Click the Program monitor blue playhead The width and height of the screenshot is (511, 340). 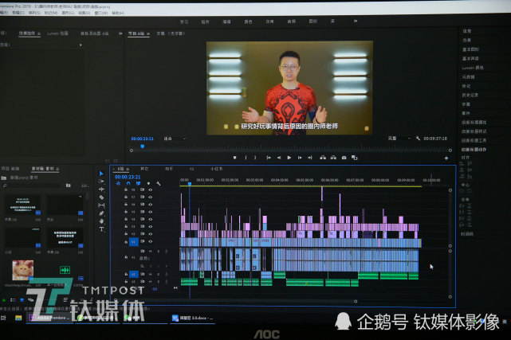click(143, 147)
